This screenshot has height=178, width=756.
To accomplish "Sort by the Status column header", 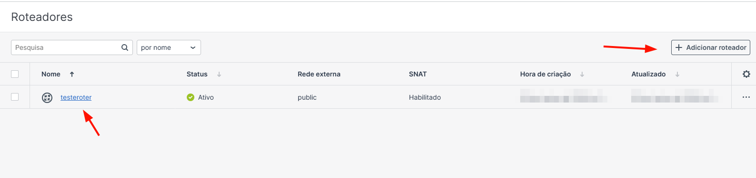I will (x=197, y=74).
